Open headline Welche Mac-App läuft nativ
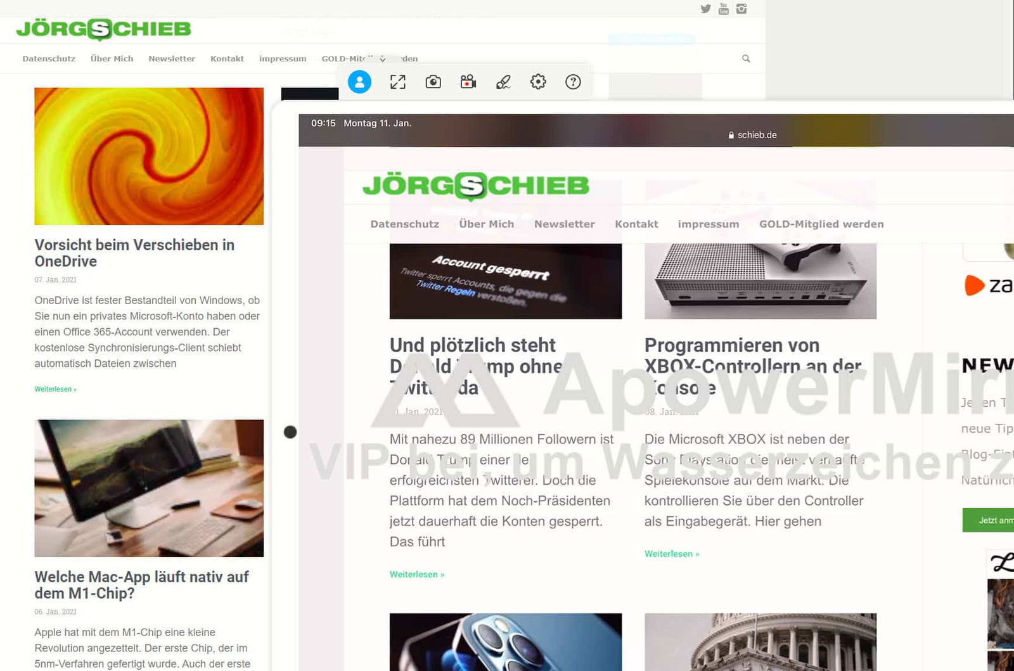Image resolution: width=1014 pixels, height=671 pixels. tap(141, 585)
